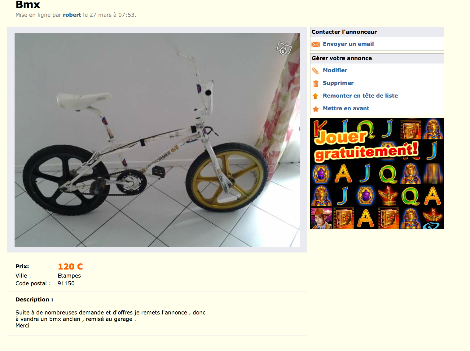Open seller profile link robert
Viewport: 470px width, 351px height.
[x=72, y=15]
